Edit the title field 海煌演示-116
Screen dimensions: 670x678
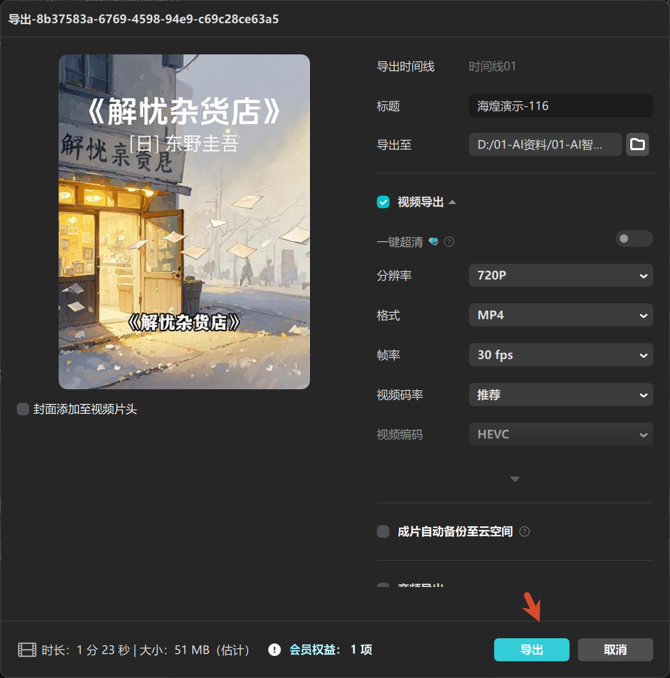(560, 106)
